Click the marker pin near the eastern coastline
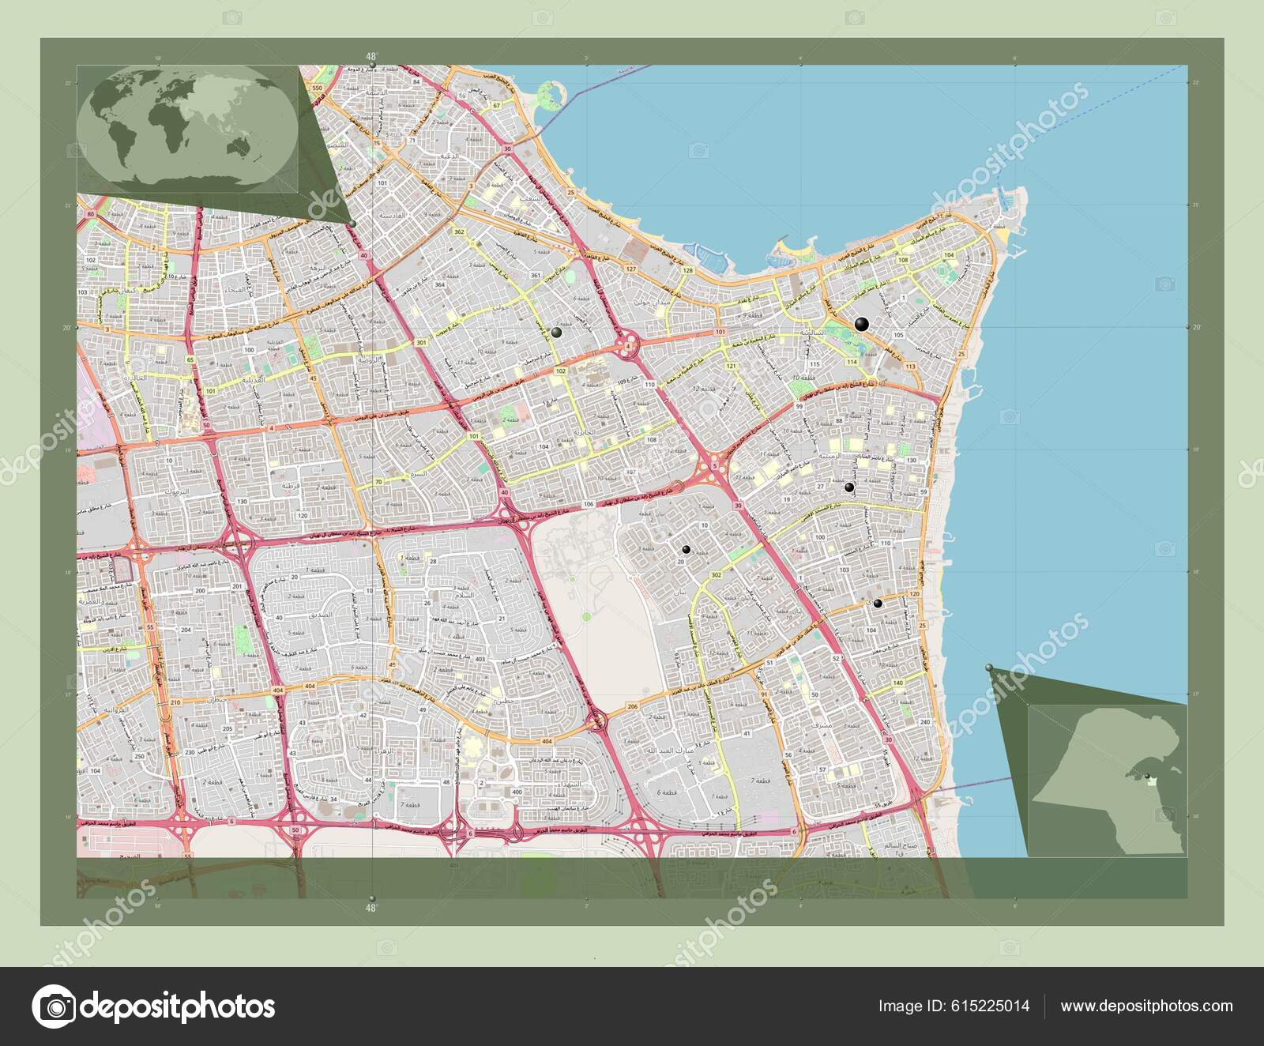This screenshot has width=1264, height=1046. 878,604
